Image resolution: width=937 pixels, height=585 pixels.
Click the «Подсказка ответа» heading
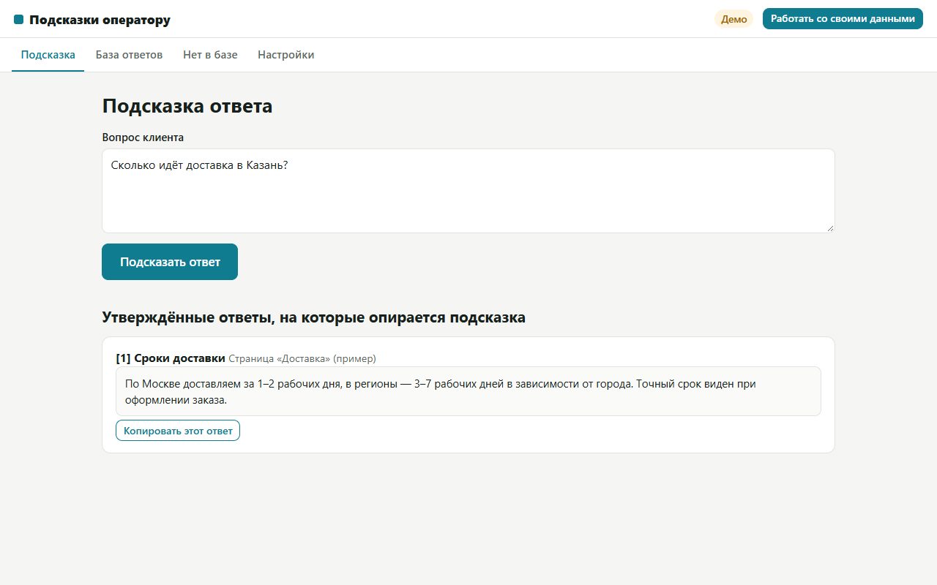coord(187,106)
